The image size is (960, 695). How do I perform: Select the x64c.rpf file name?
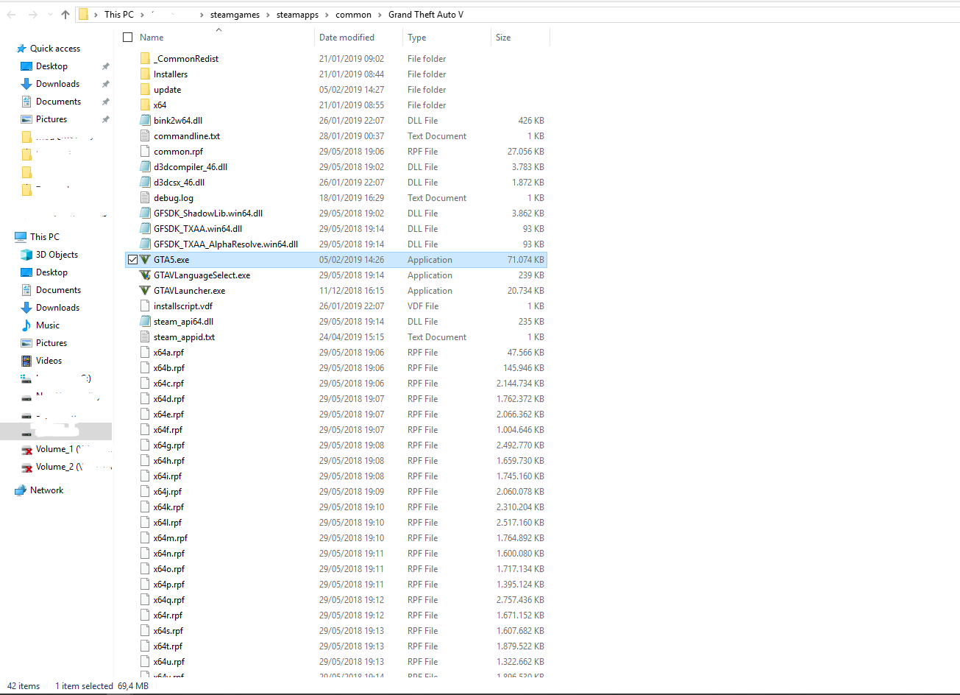click(x=168, y=384)
